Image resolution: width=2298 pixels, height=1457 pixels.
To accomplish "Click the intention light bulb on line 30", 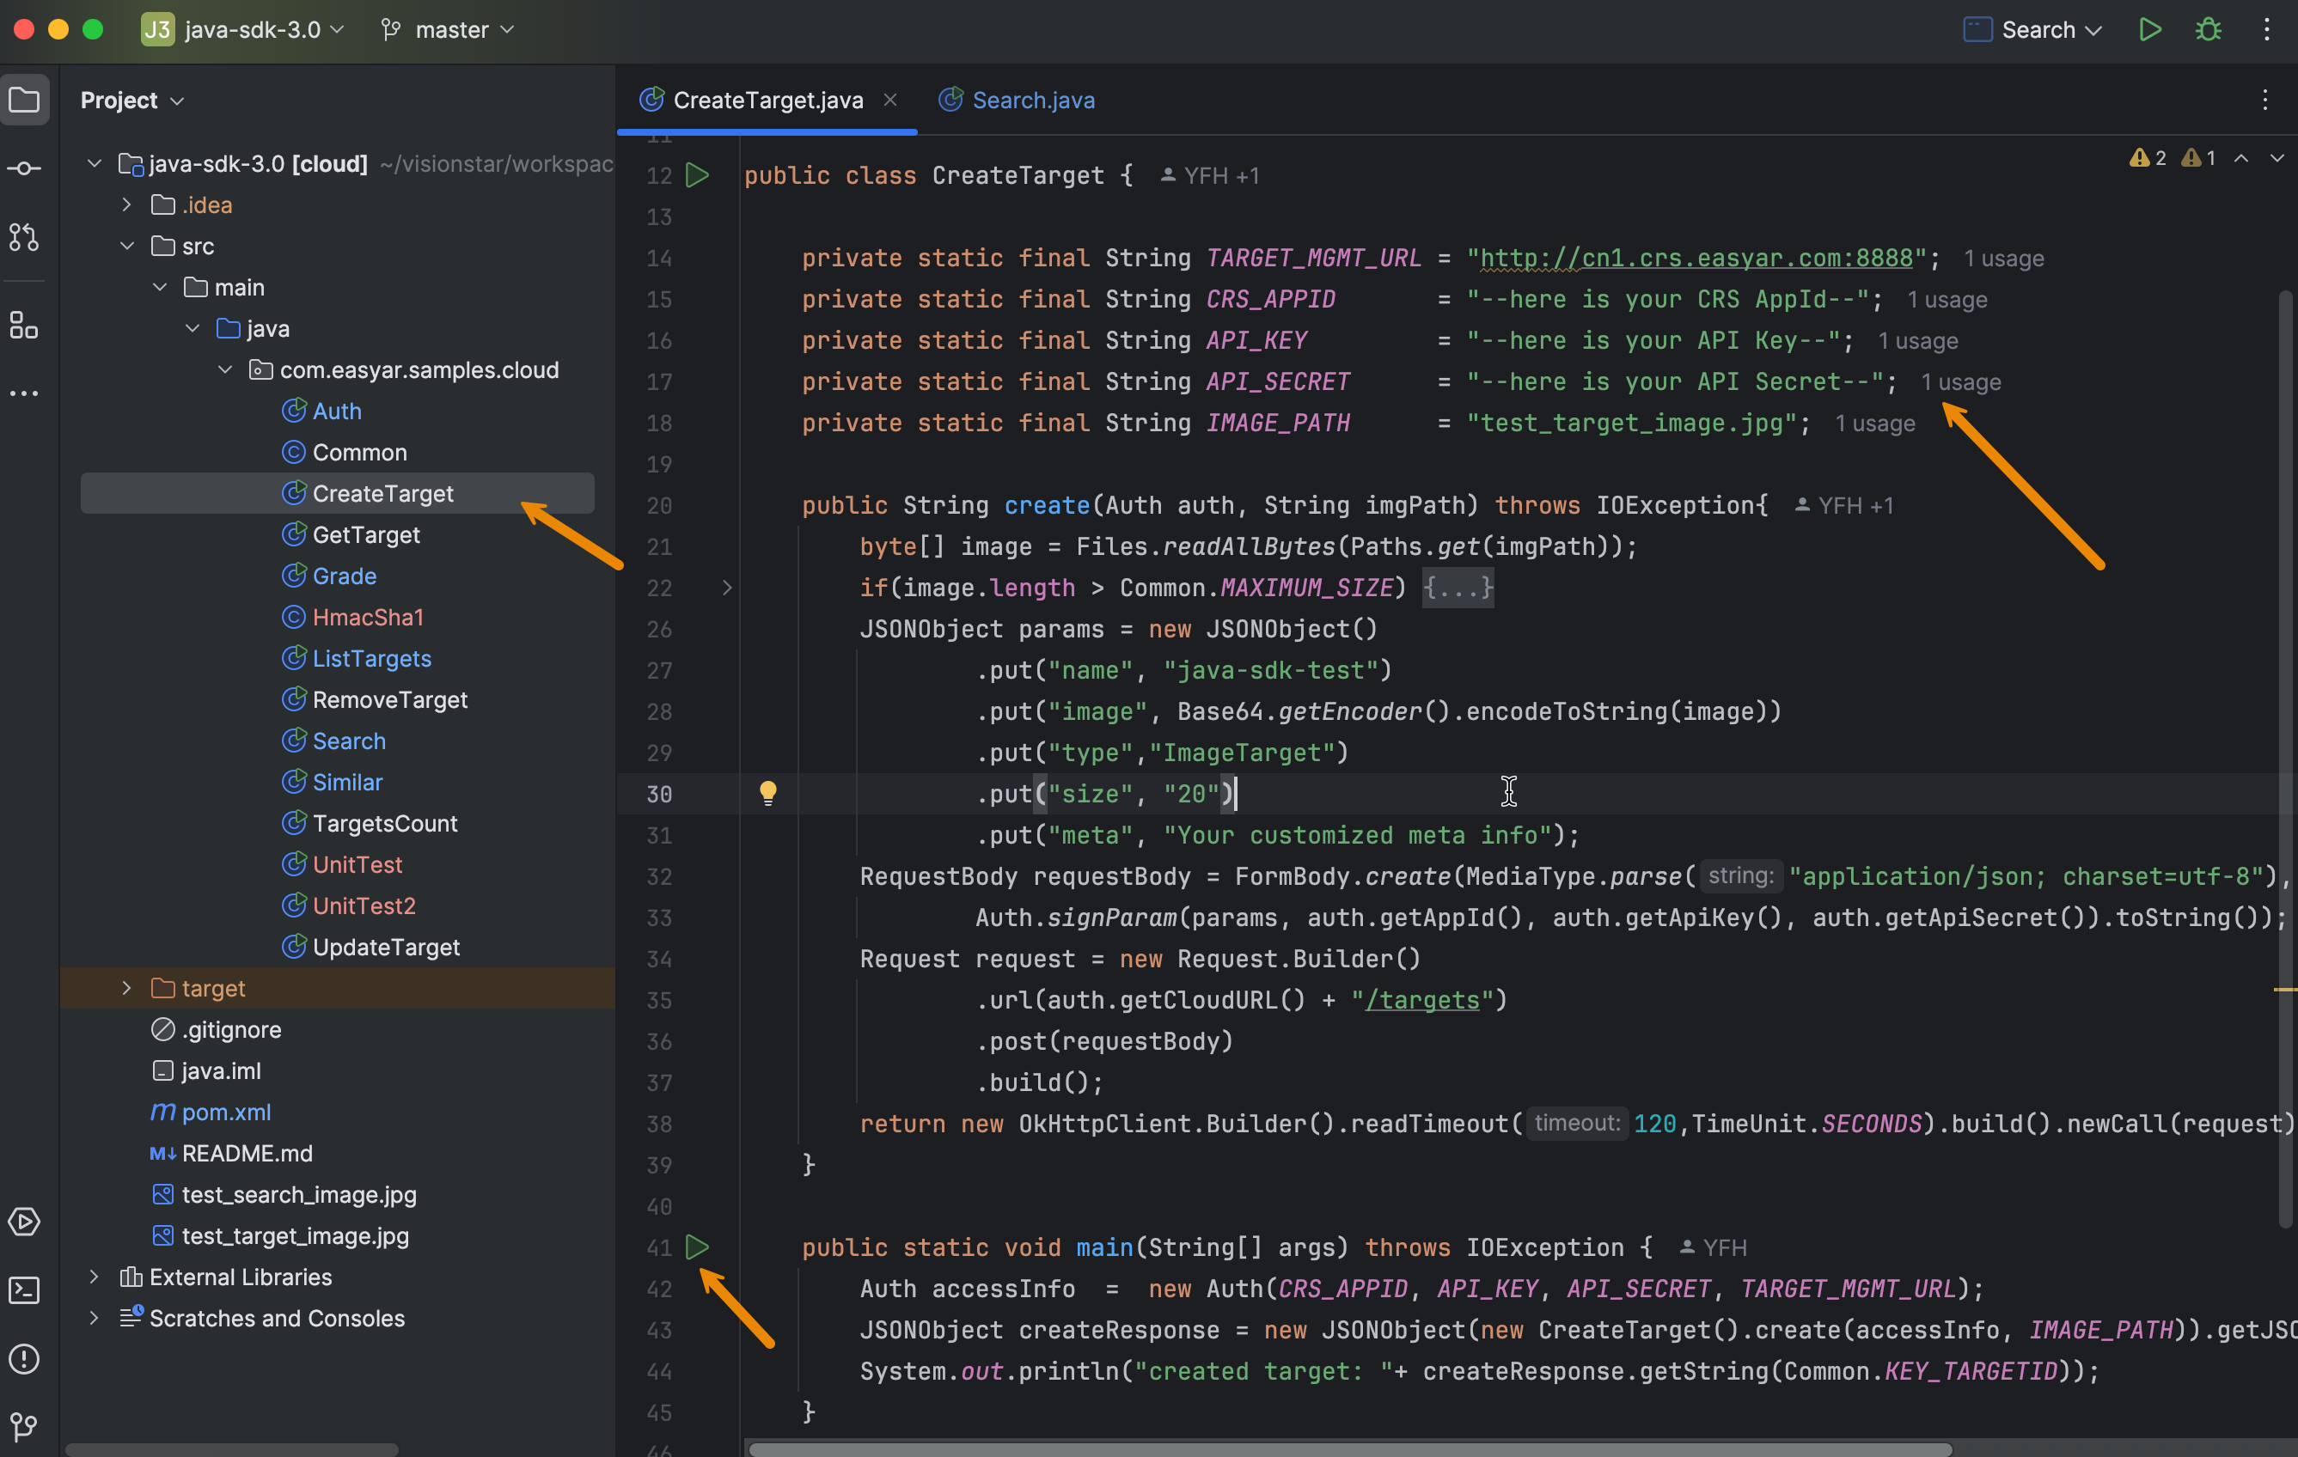I will (x=767, y=792).
